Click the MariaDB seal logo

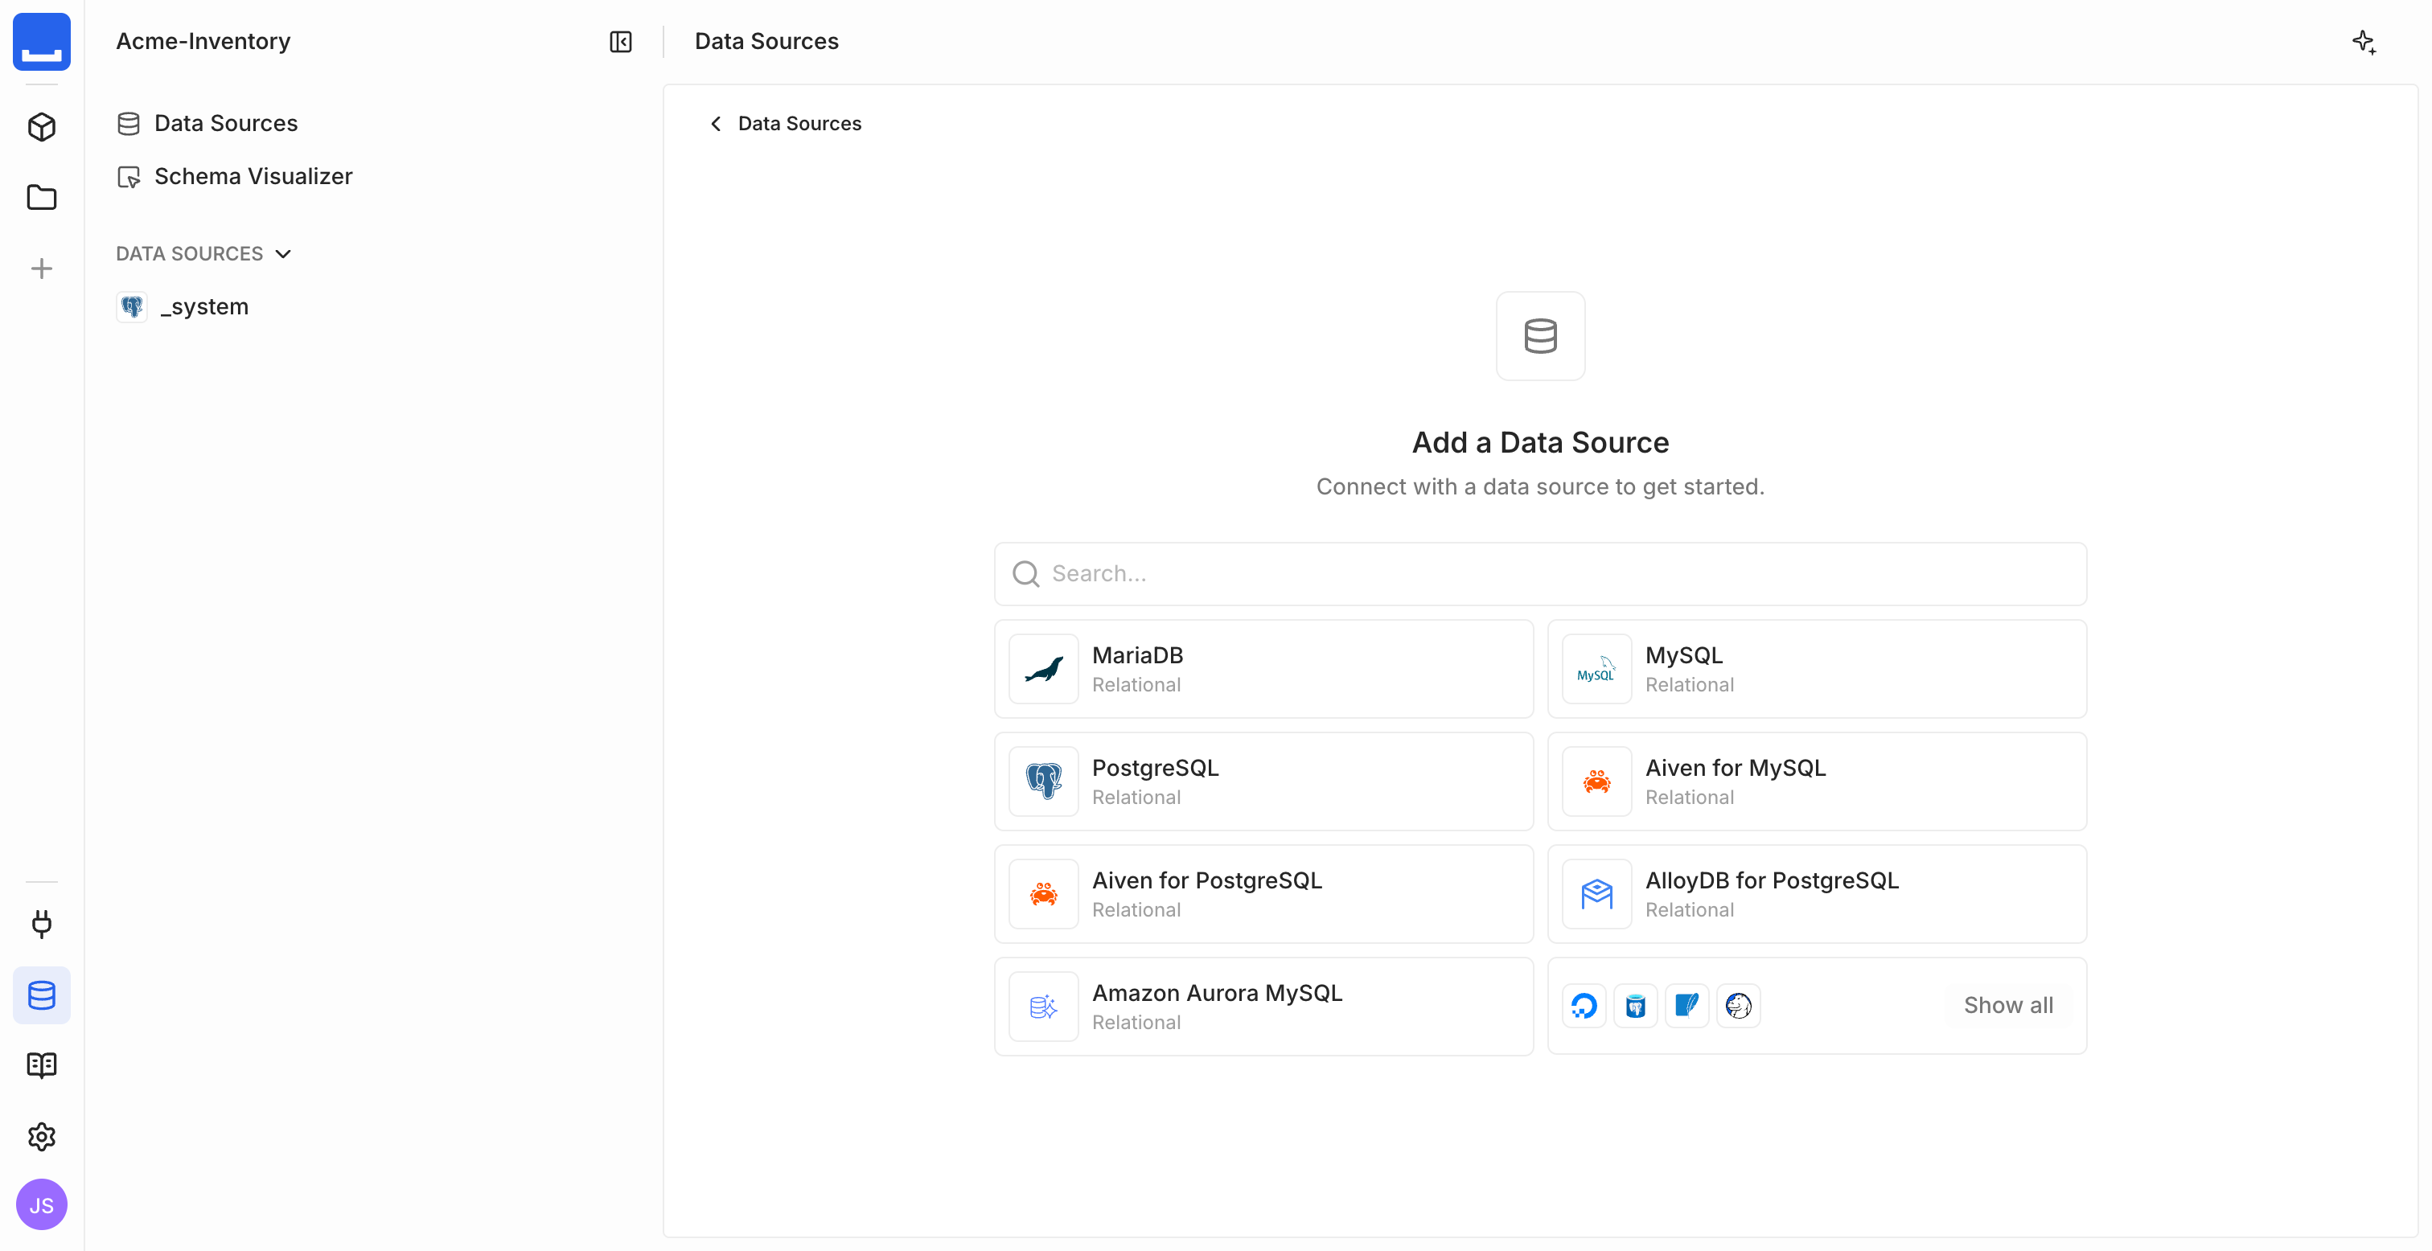click(x=1043, y=668)
